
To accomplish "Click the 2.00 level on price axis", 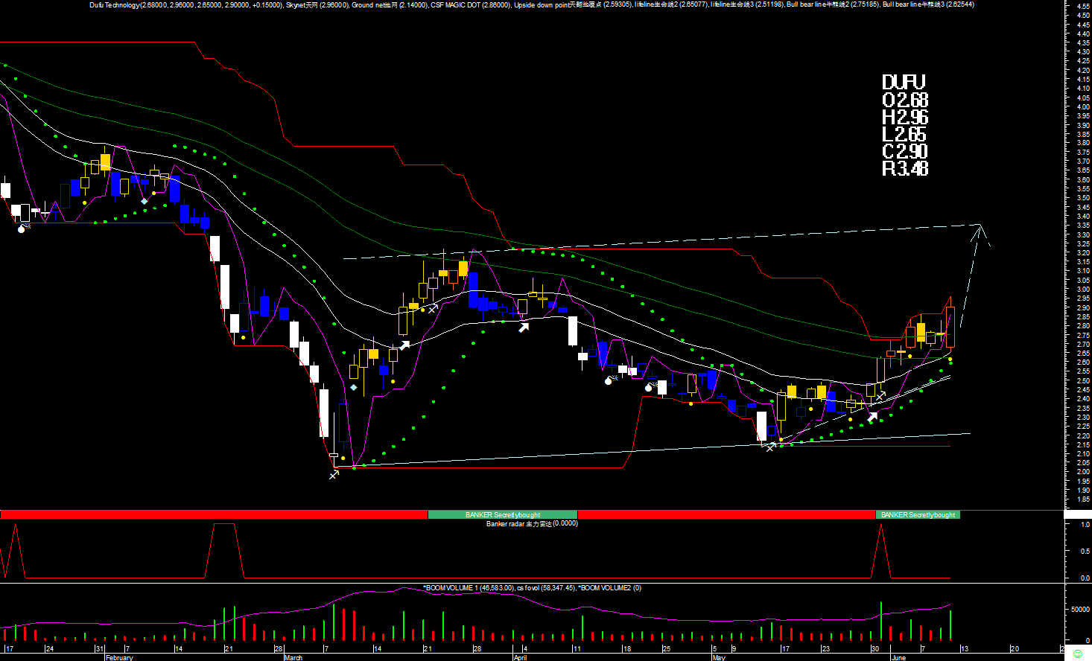I will pyautogui.click(x=1083, y=472).
